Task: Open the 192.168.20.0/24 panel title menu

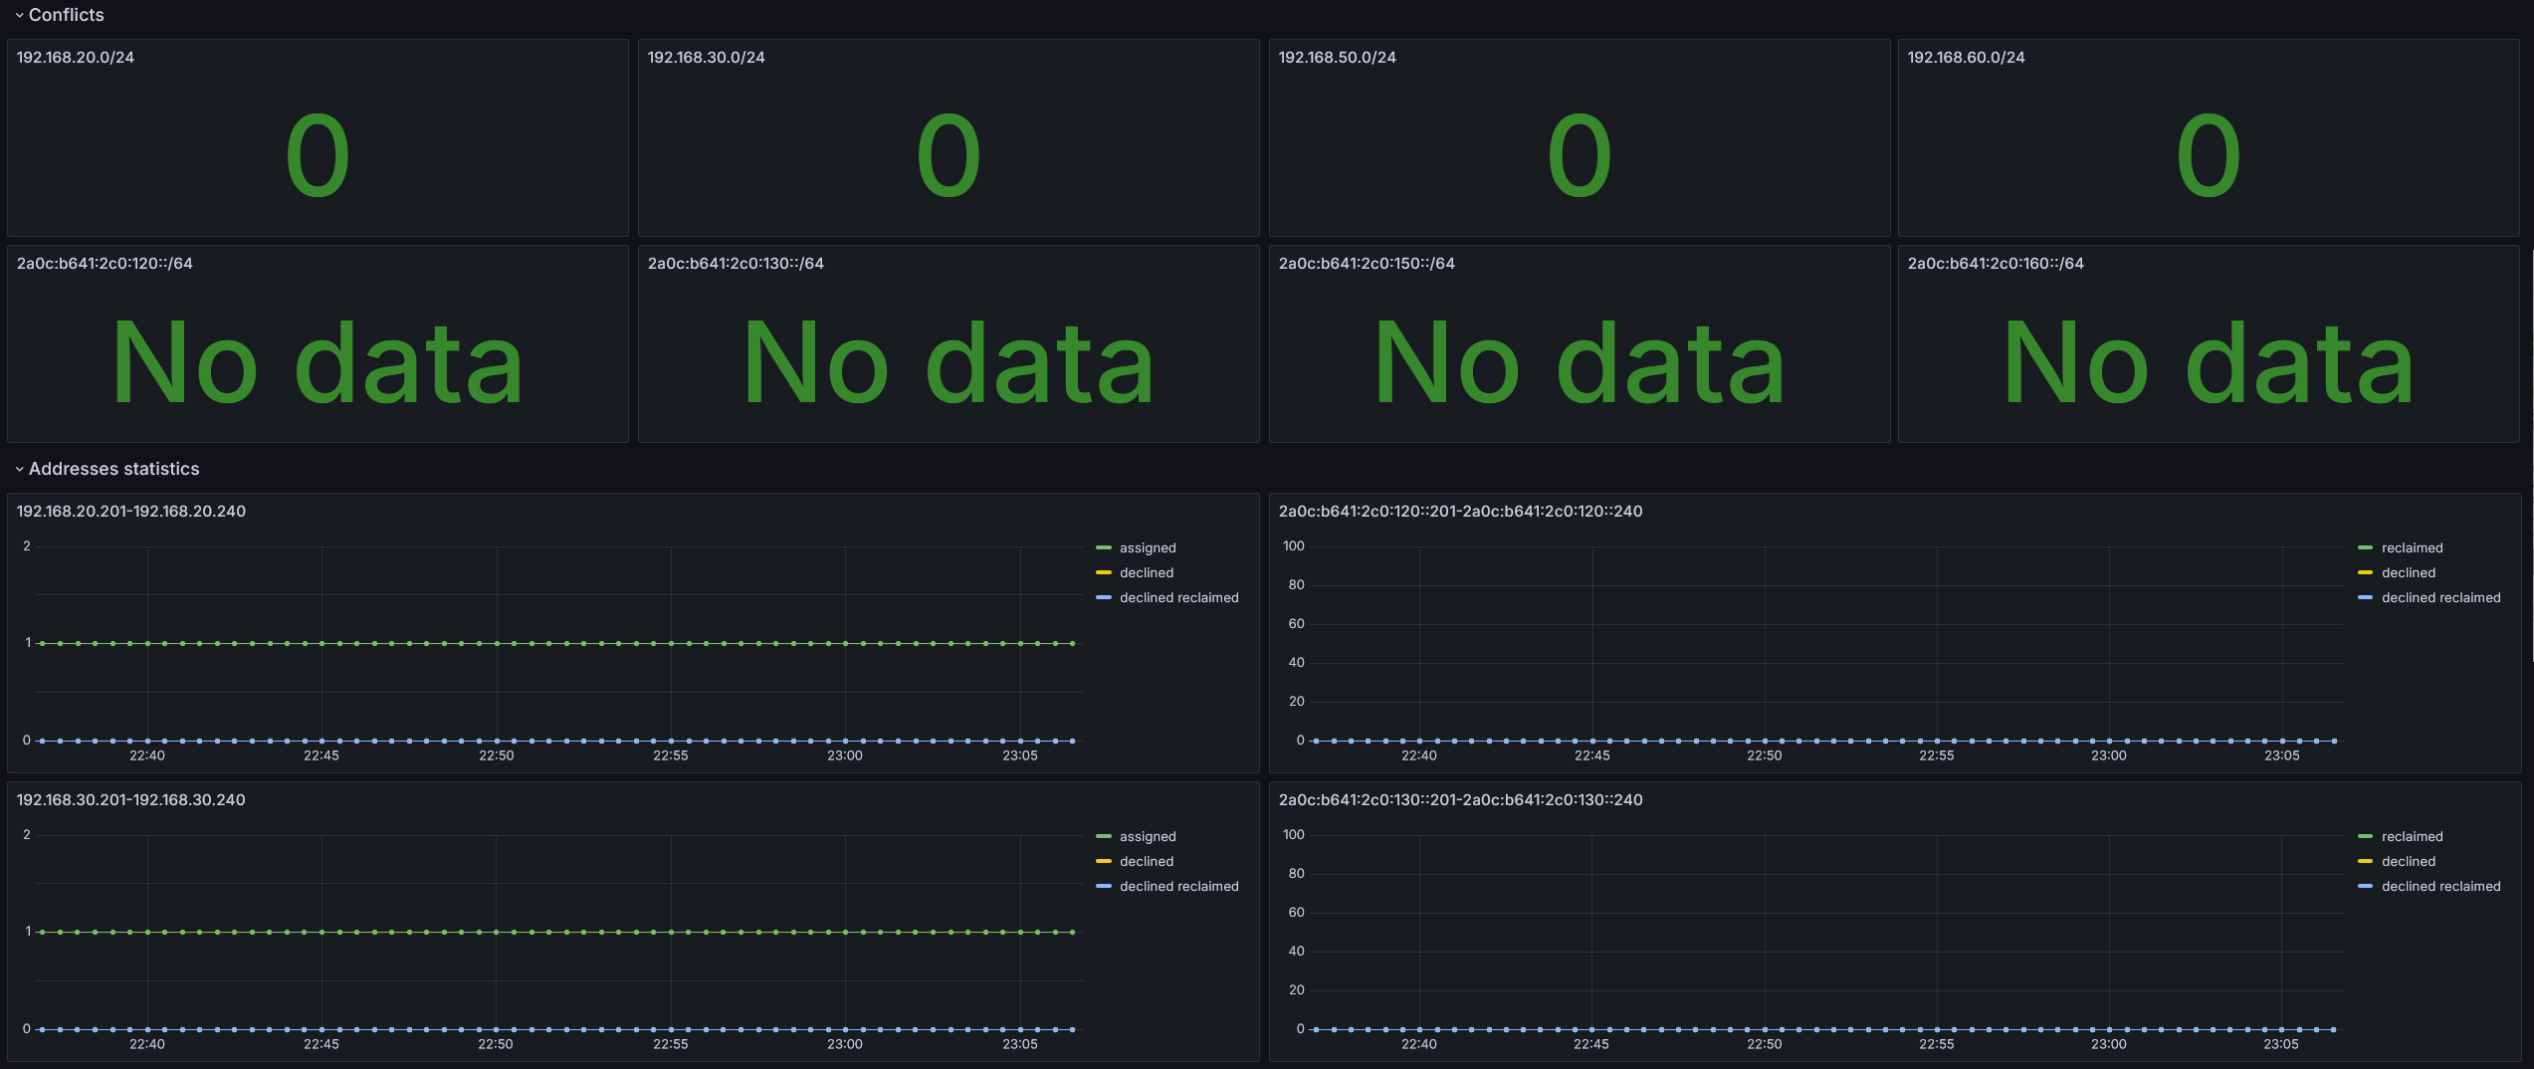Action: (x=76, y=58)
